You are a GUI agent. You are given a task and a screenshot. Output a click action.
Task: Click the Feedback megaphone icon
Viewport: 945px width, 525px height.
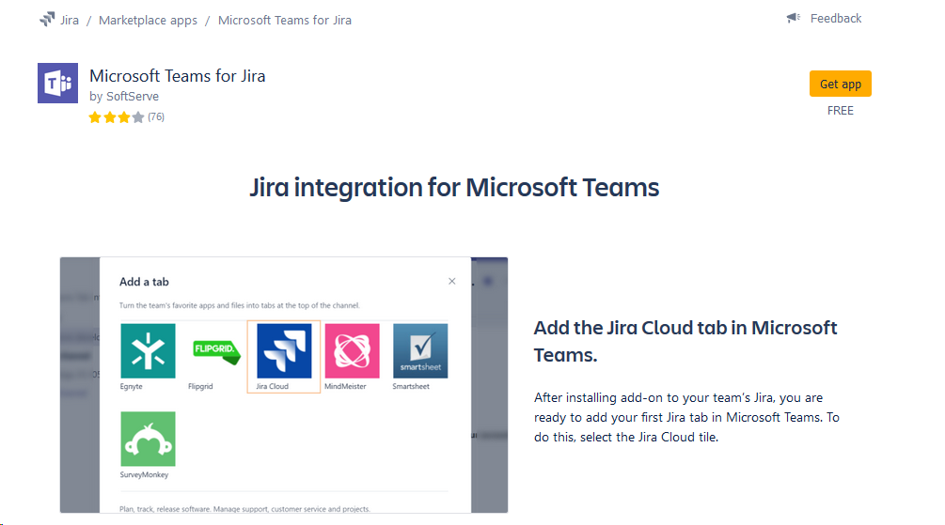pyautogui.click(x=793, y=18)
